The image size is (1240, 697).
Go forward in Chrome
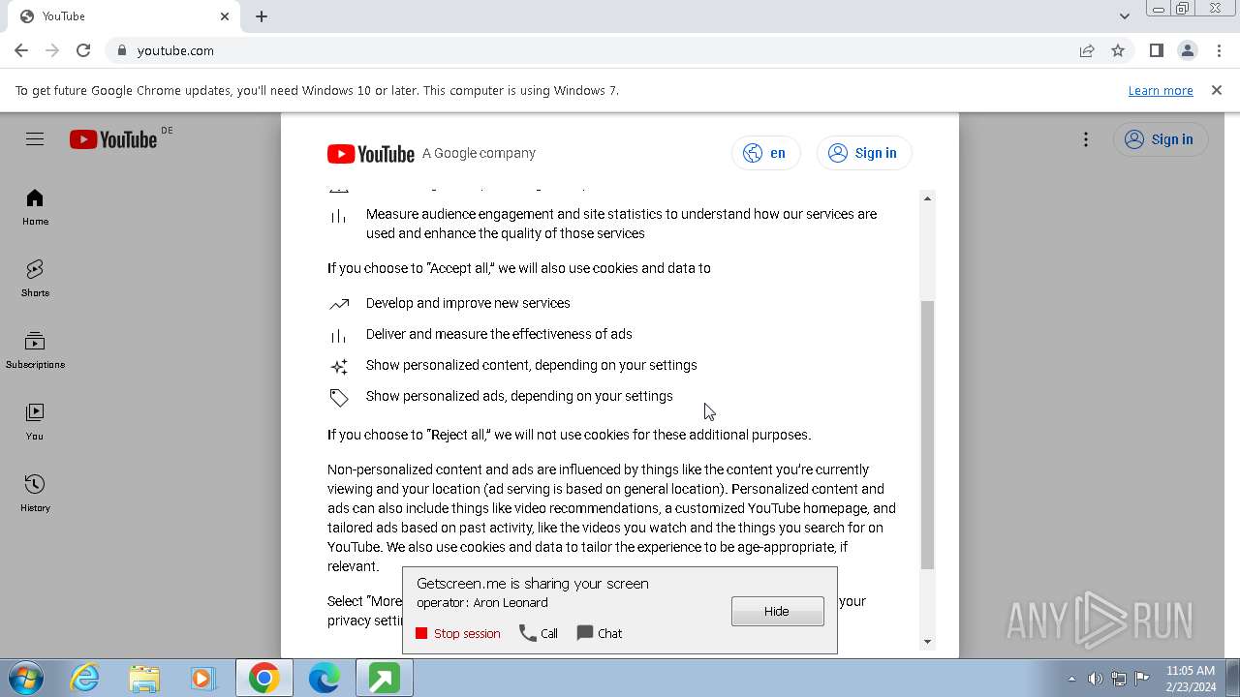pos(52,50)
